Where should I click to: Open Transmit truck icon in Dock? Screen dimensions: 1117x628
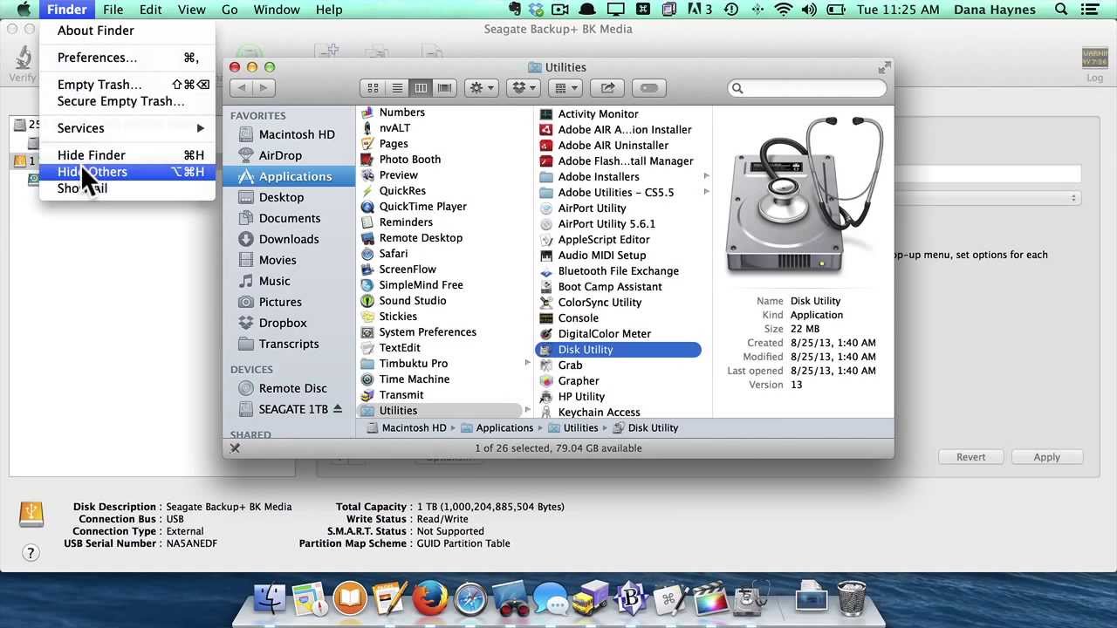coord(592,599)
